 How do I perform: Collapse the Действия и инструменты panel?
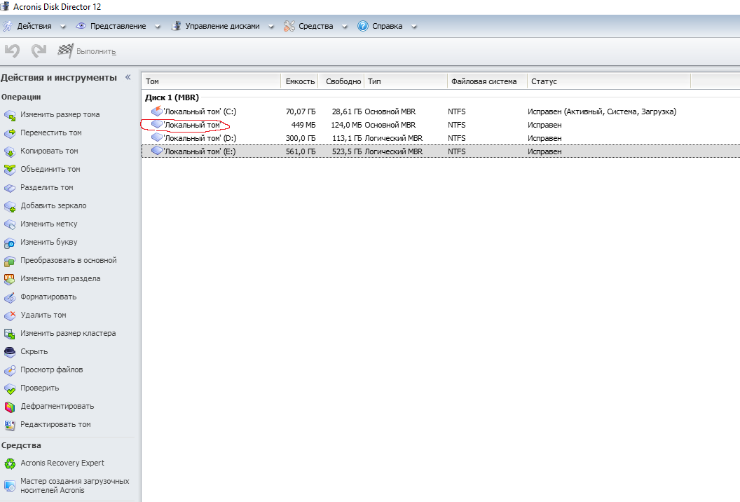coord(128,77)
